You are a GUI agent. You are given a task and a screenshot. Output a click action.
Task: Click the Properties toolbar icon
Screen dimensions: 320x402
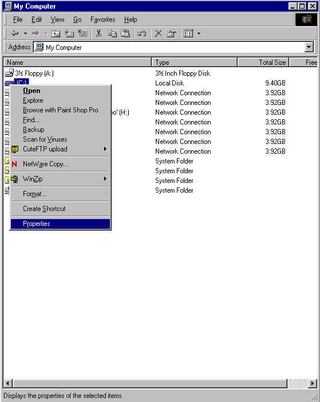pyautogui.click(x=172, y=33)
